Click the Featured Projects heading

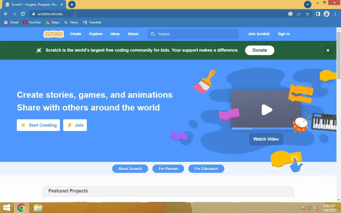pyautogui.click(x=68, y=191)
